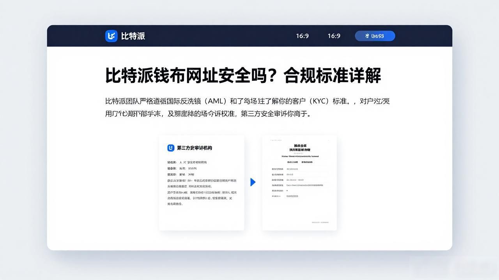Click the 比特派 brand name in header
Image resolution: width=499 pixels, height=280 pixels.
tap(133, 36)
